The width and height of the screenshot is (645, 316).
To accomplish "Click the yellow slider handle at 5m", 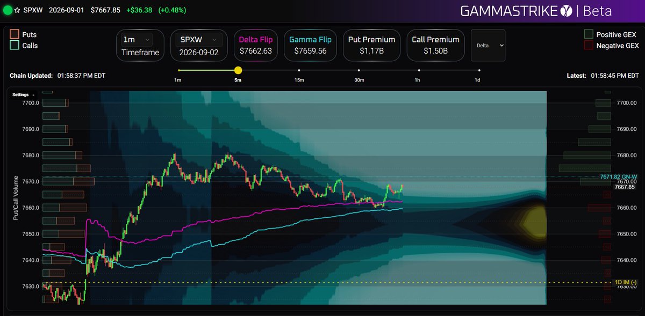I will (238, 70).
